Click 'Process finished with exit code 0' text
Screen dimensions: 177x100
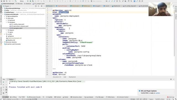(x=25, y=87)
